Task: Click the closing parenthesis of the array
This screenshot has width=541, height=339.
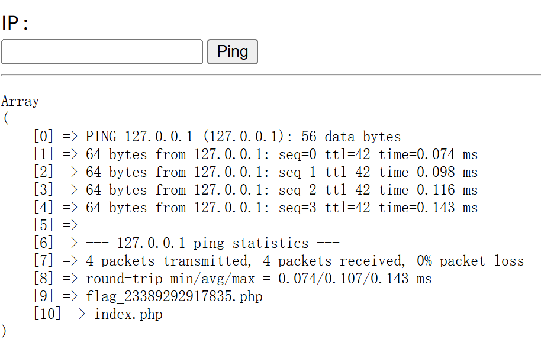Action: tap(4, 330)
